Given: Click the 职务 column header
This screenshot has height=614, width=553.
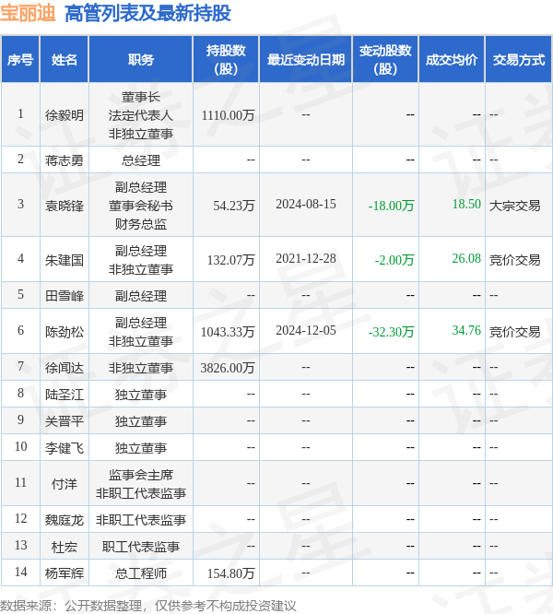Looking at the screenshot, I should [x=141, y=60].
